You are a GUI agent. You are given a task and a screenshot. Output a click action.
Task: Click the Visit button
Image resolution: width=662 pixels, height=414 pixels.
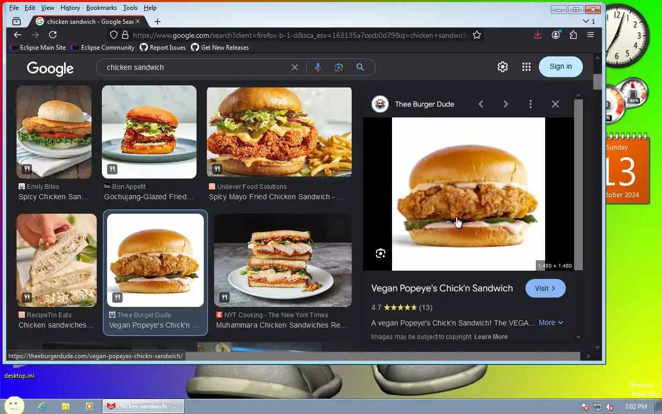tap(546, 288)
